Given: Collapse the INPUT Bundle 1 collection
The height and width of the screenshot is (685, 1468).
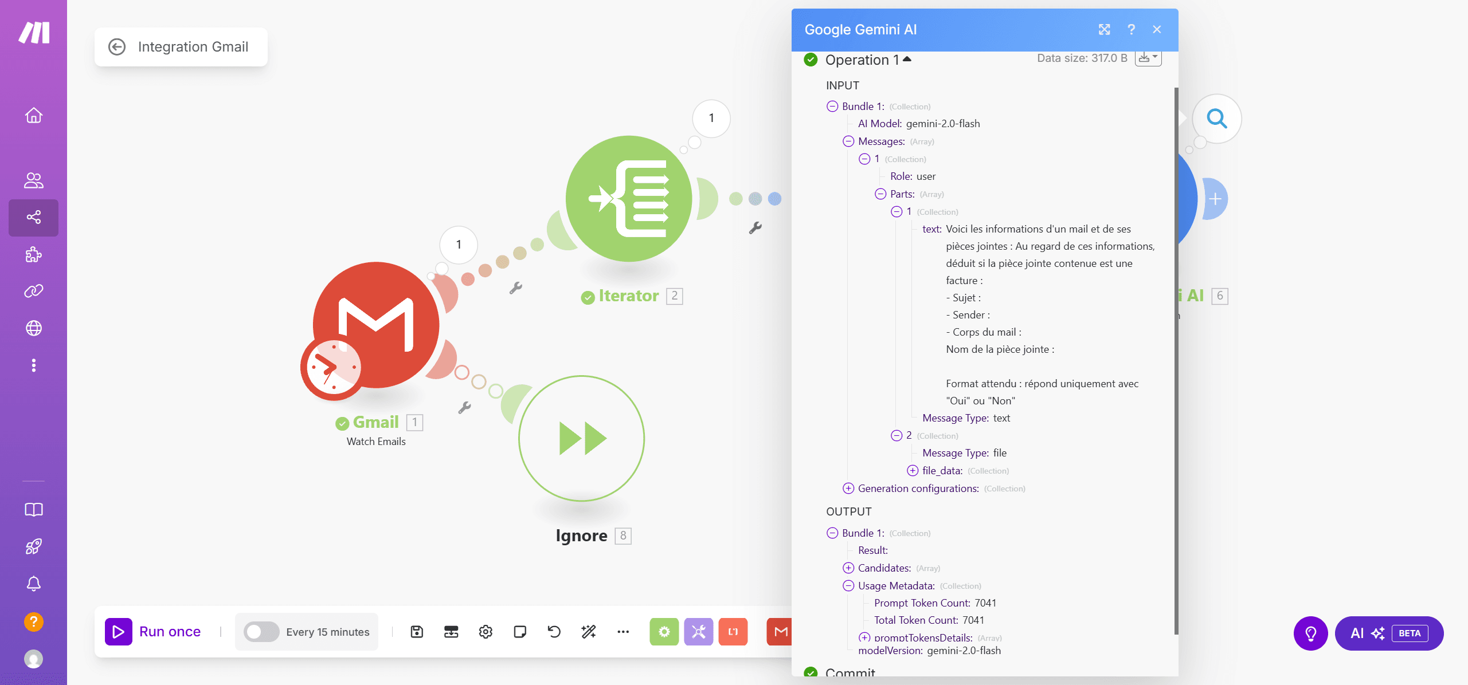Looking at the screenshot, I should (832, 107).
